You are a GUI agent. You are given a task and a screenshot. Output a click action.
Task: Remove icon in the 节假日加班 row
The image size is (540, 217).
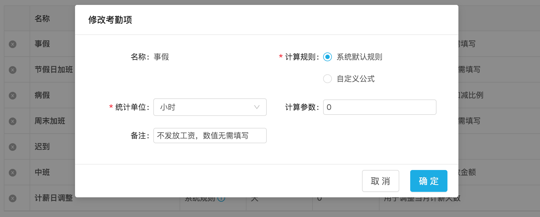[13, 70]
